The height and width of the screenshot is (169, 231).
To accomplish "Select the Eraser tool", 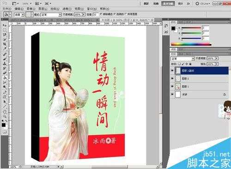I will click(x=5, y=73).
